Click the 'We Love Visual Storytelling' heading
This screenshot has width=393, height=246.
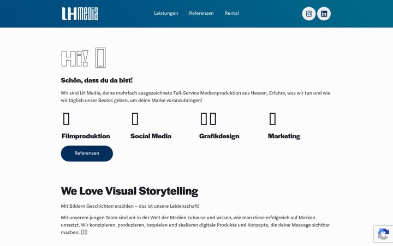click(x=129, y=191)
